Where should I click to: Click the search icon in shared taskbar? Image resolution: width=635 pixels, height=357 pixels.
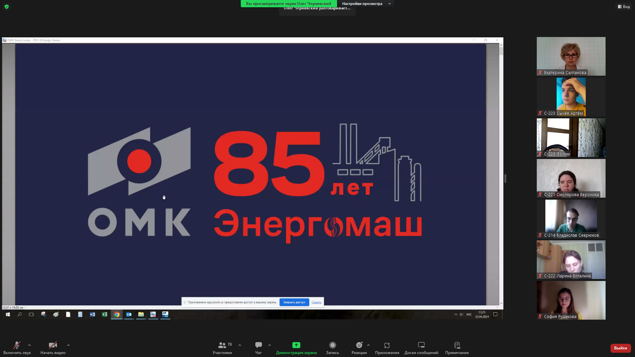[x=20, y=314]
